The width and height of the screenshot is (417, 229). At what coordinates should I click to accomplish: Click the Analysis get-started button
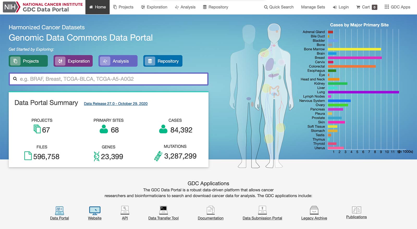[118, 61]
